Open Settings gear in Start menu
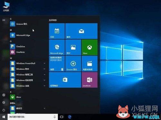Viewport: 161px width, 120px height. (4, 102)
